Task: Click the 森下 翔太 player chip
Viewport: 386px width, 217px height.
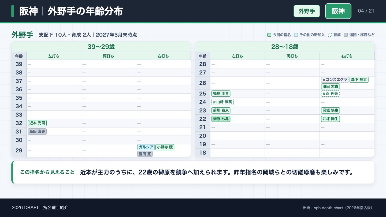Action: [359, 80]
